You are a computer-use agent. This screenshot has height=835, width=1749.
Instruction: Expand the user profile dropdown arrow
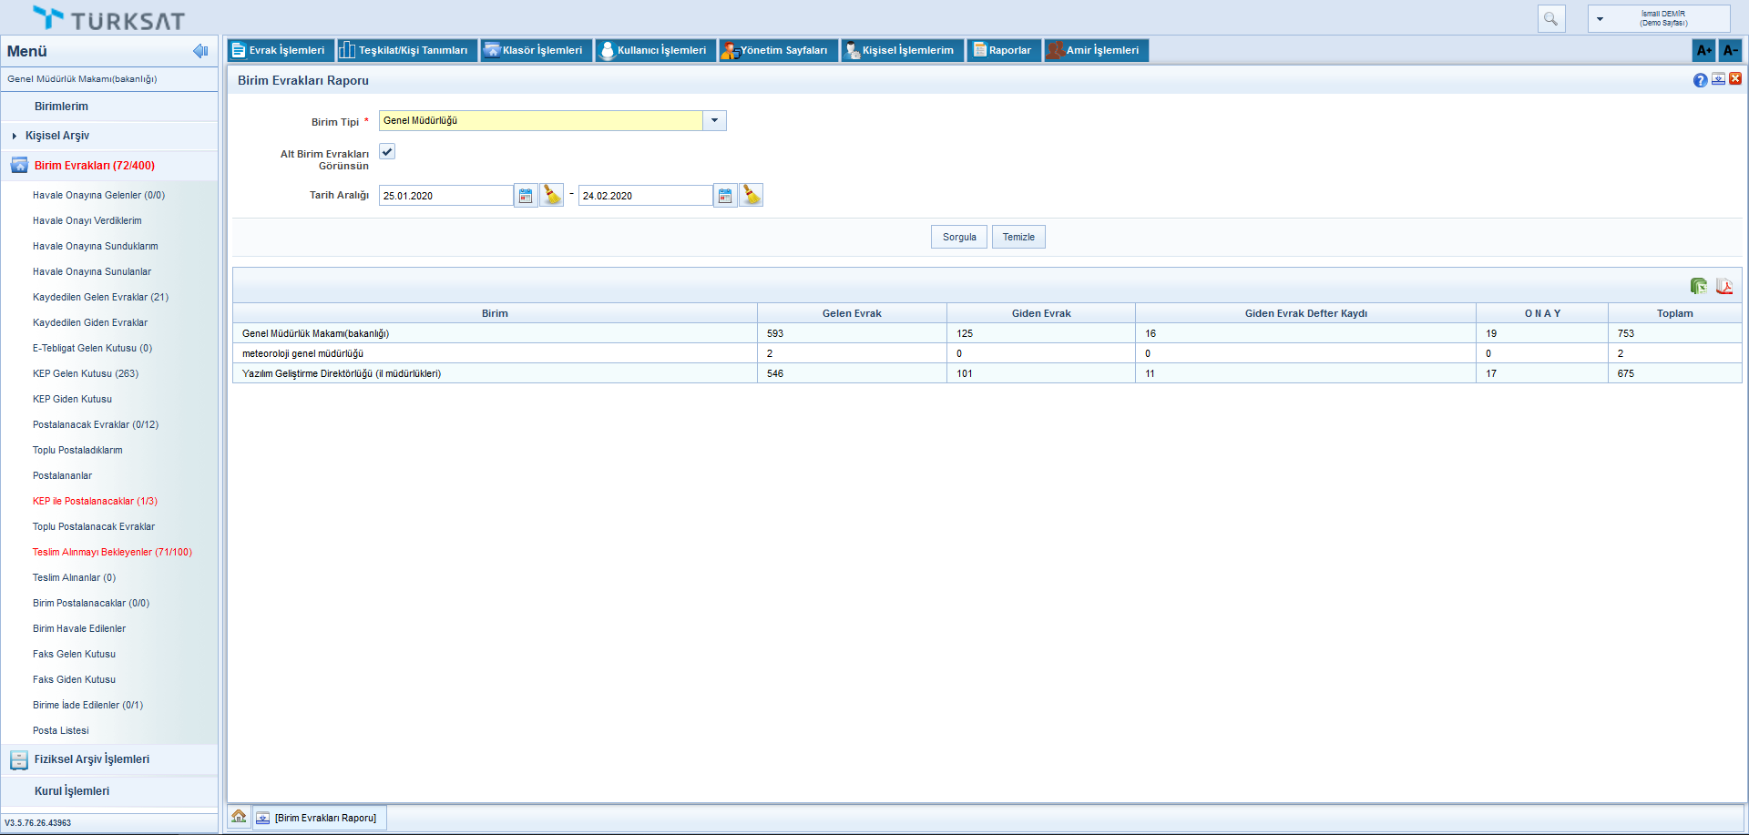[x=1600, y=19]
